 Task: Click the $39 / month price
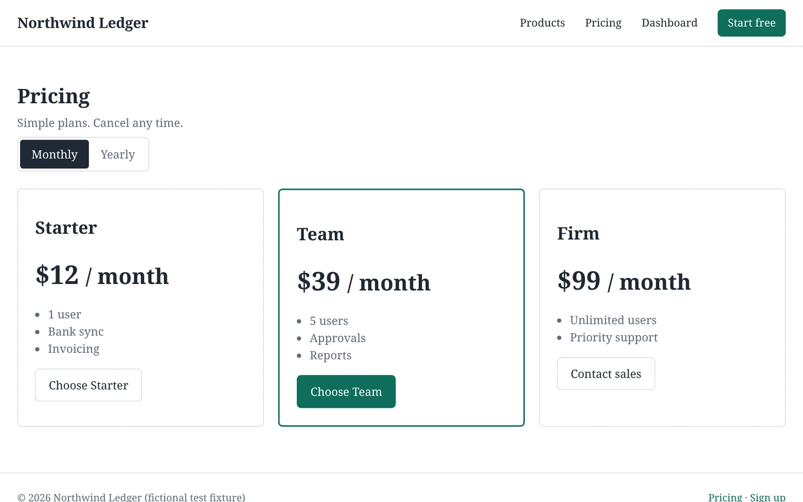tap(363, 282)
